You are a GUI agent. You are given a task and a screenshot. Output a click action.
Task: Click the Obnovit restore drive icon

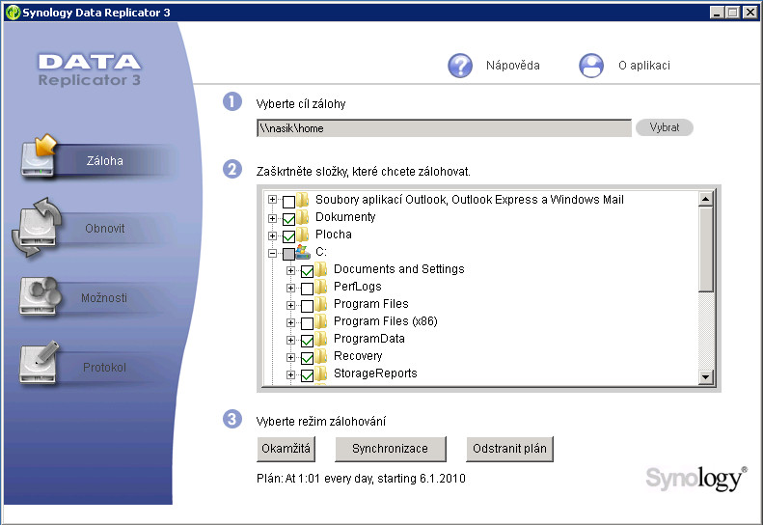point(37,228)
